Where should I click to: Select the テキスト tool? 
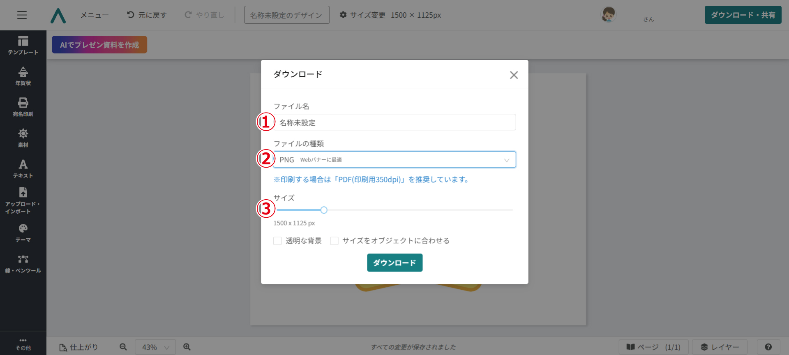click(x=23, y=168)
